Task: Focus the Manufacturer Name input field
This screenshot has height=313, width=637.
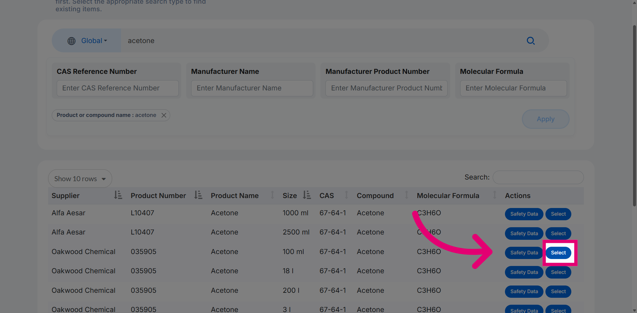Action: click(x=252, y=88)
